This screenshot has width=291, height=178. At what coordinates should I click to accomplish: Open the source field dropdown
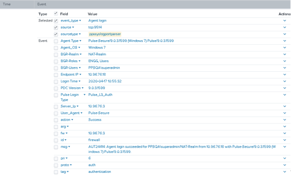pos(73,27)
